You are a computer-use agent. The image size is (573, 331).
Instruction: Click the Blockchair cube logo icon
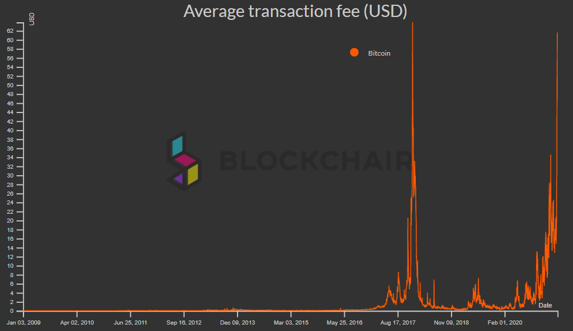click(184, 161)
